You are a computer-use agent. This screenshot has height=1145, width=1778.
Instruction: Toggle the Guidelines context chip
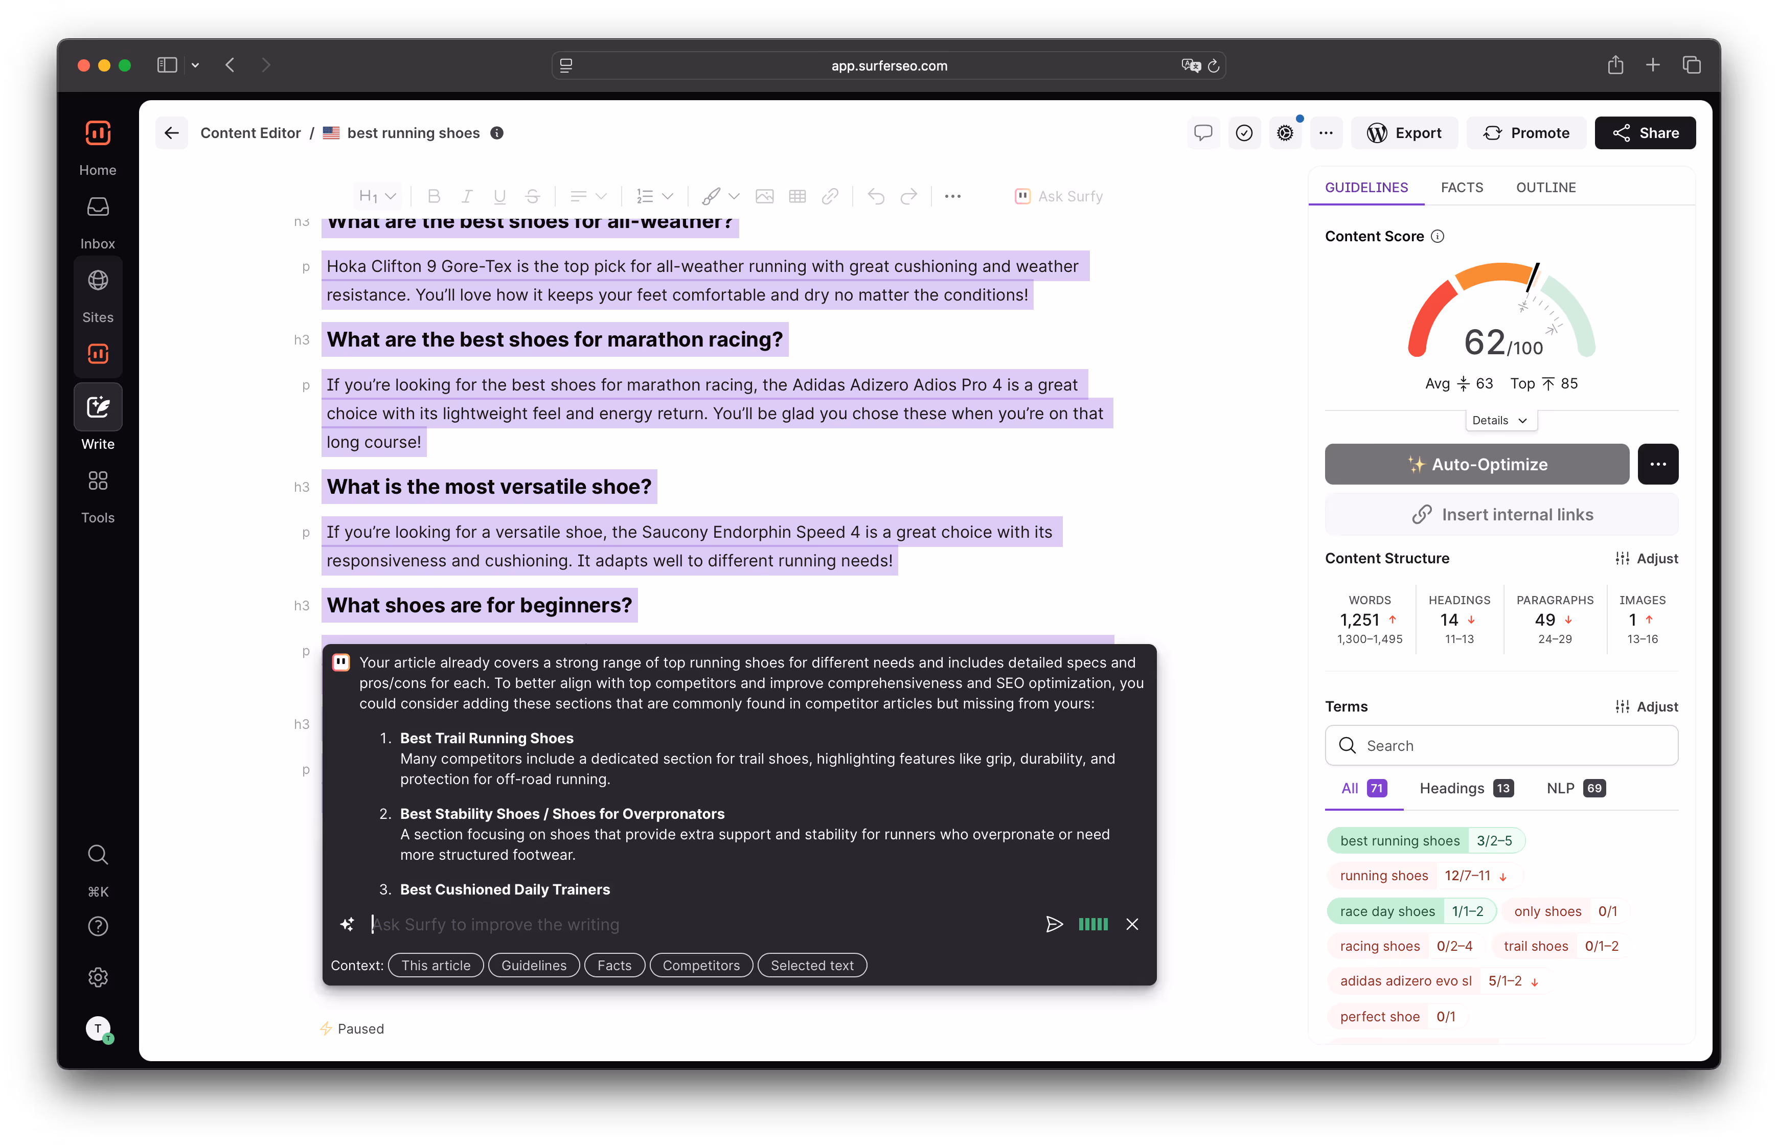[x=533, y=965]
